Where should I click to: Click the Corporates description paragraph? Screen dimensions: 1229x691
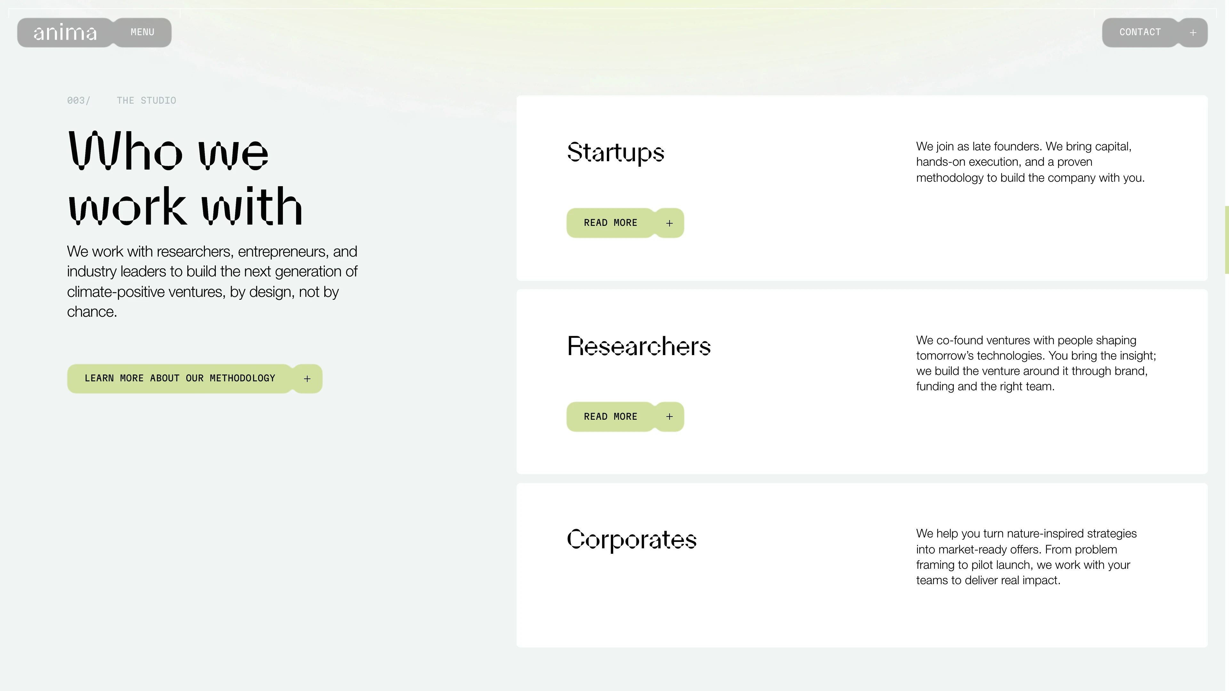pyautogui.click(x=1026, y=557)
